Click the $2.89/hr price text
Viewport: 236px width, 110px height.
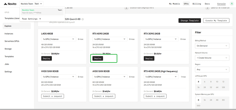(x=55, y=91)
